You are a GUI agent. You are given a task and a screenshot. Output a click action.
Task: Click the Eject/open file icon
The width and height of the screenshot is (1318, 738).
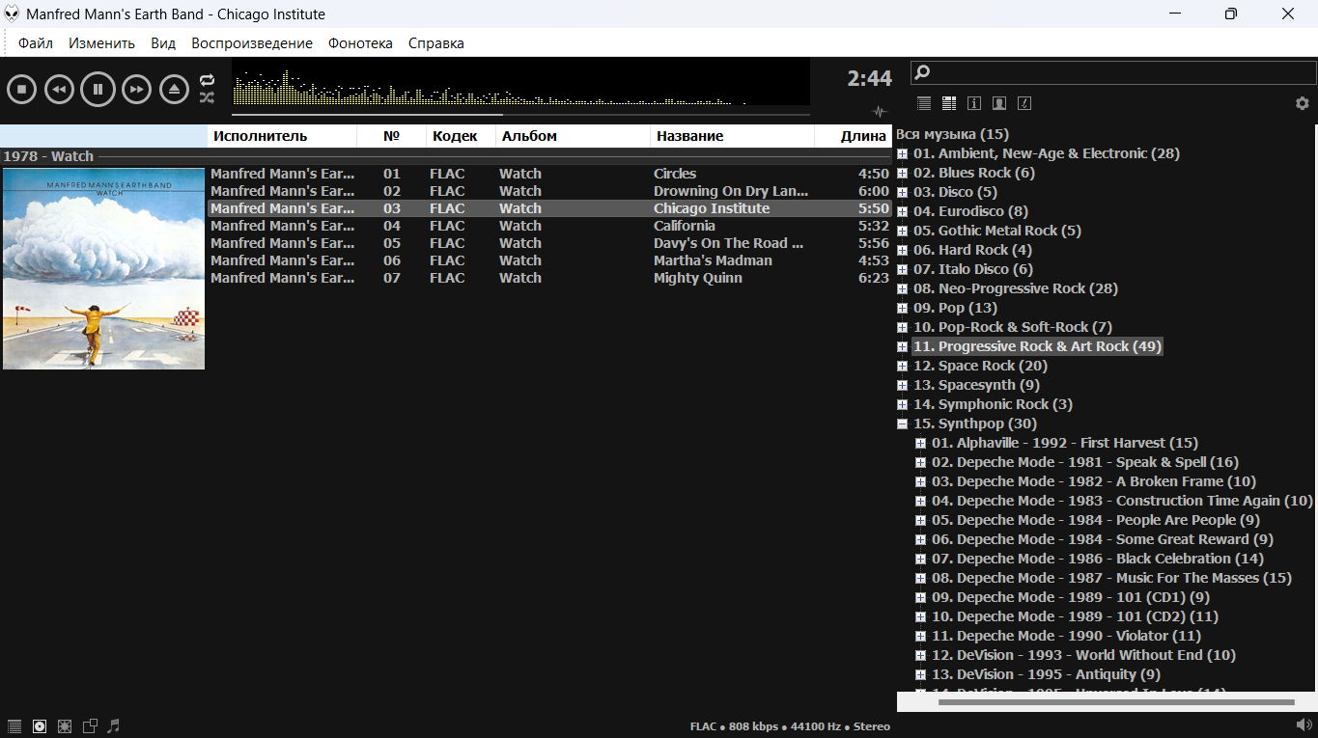[175, 90]
